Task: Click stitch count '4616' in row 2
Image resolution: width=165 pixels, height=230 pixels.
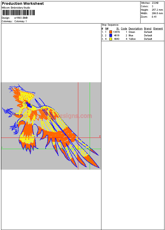Action: 117,35
